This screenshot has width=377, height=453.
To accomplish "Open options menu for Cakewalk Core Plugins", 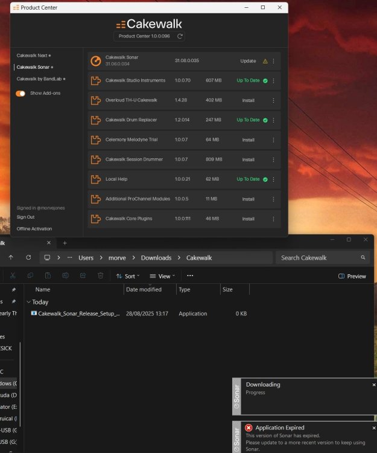I will tap(273, 219).
